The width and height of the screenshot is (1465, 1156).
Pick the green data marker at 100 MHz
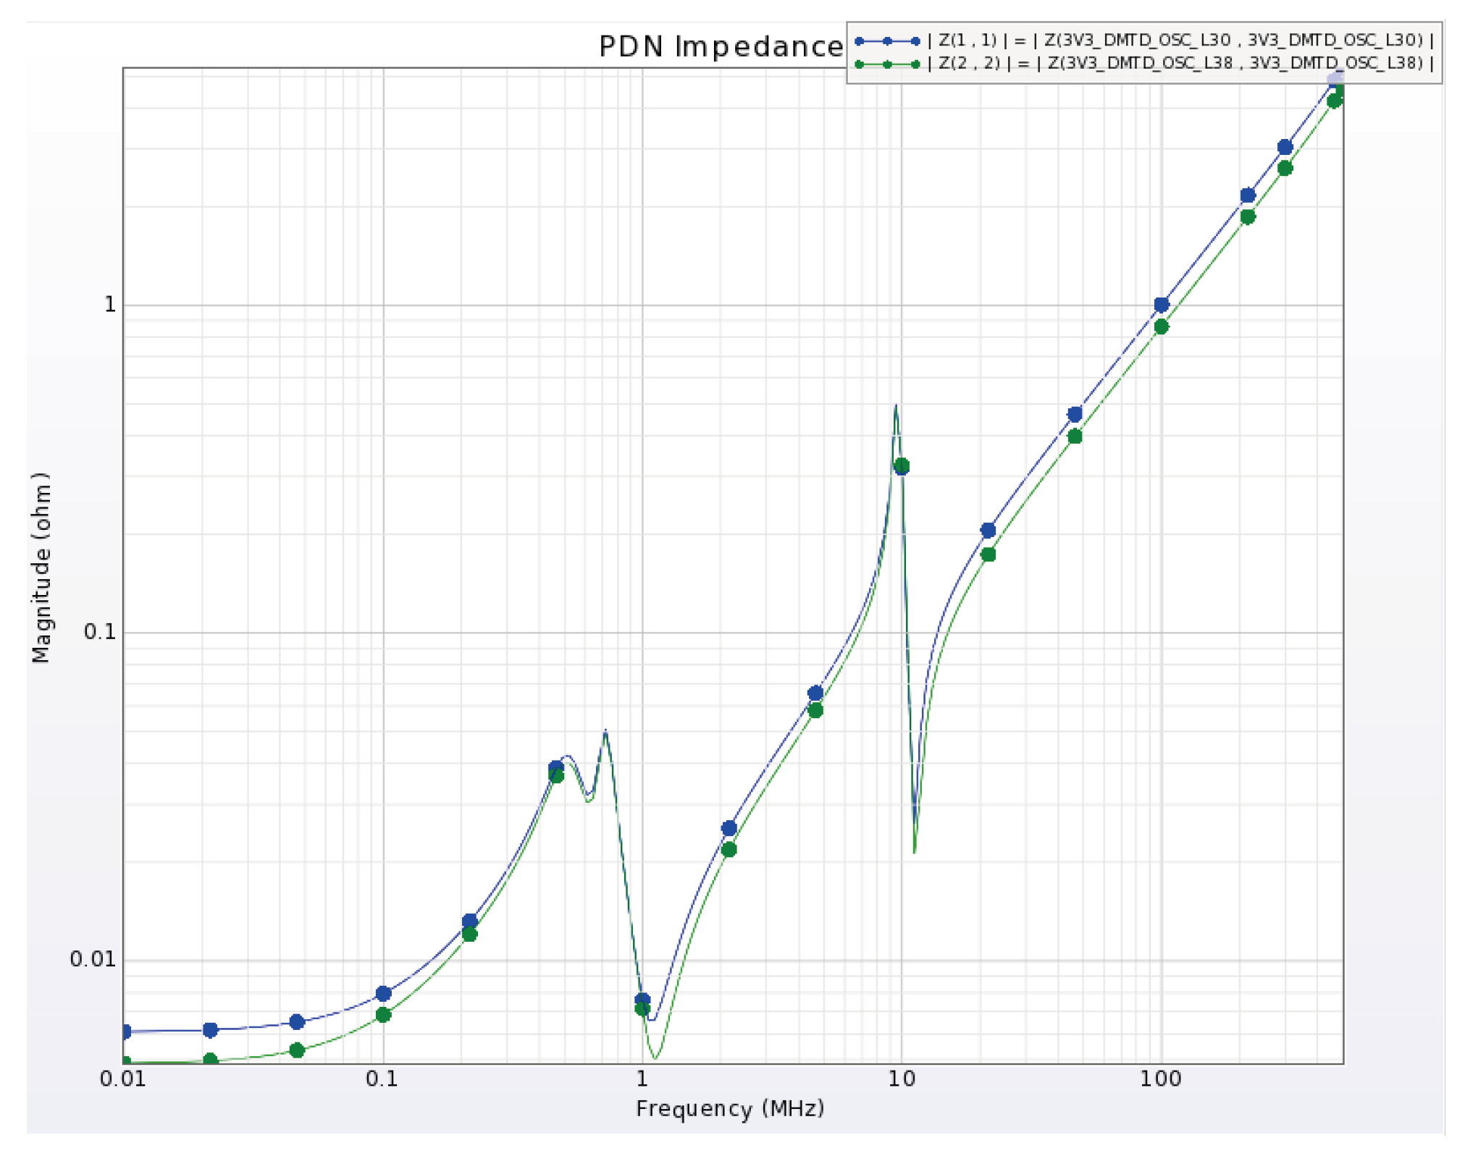(x=1161, y=327)
